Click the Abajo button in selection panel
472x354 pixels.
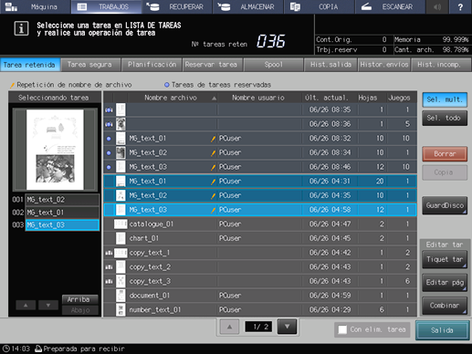pos(80,310)
